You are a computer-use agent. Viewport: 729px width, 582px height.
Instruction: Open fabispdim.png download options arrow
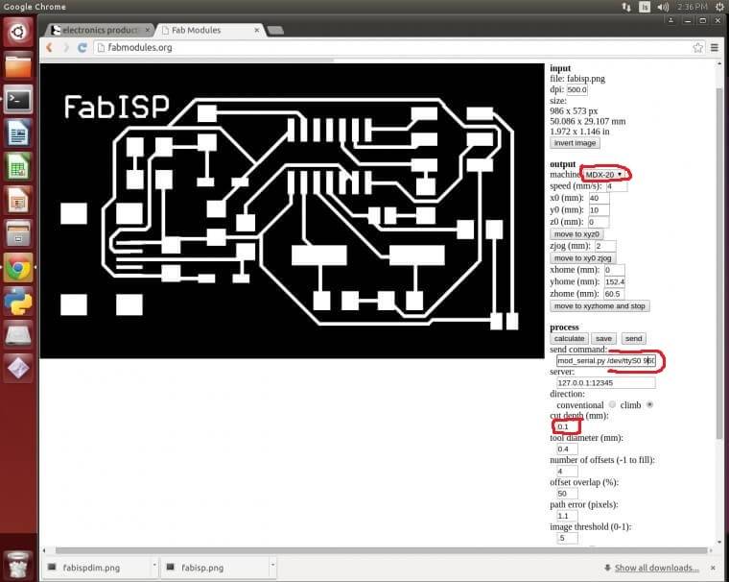click(x=154, y=566)
